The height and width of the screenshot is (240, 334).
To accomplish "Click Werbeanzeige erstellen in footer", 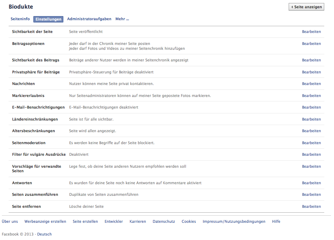I will click(45, 222).
